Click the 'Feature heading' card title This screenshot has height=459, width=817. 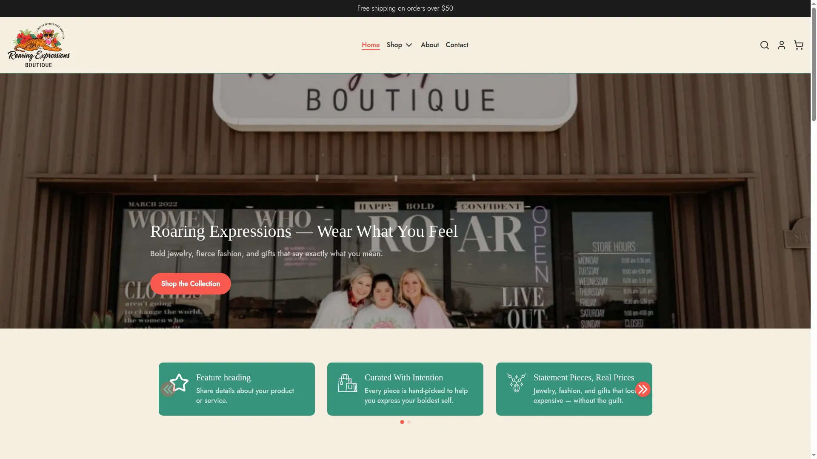(223, 377)
